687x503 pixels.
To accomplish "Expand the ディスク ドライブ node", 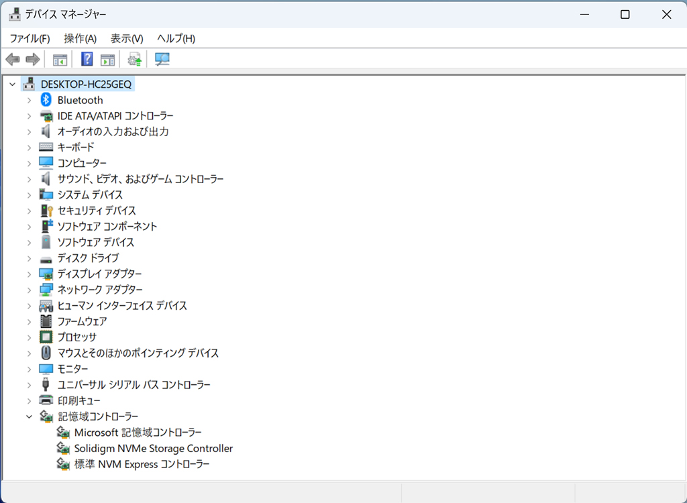I will point(29,258).
